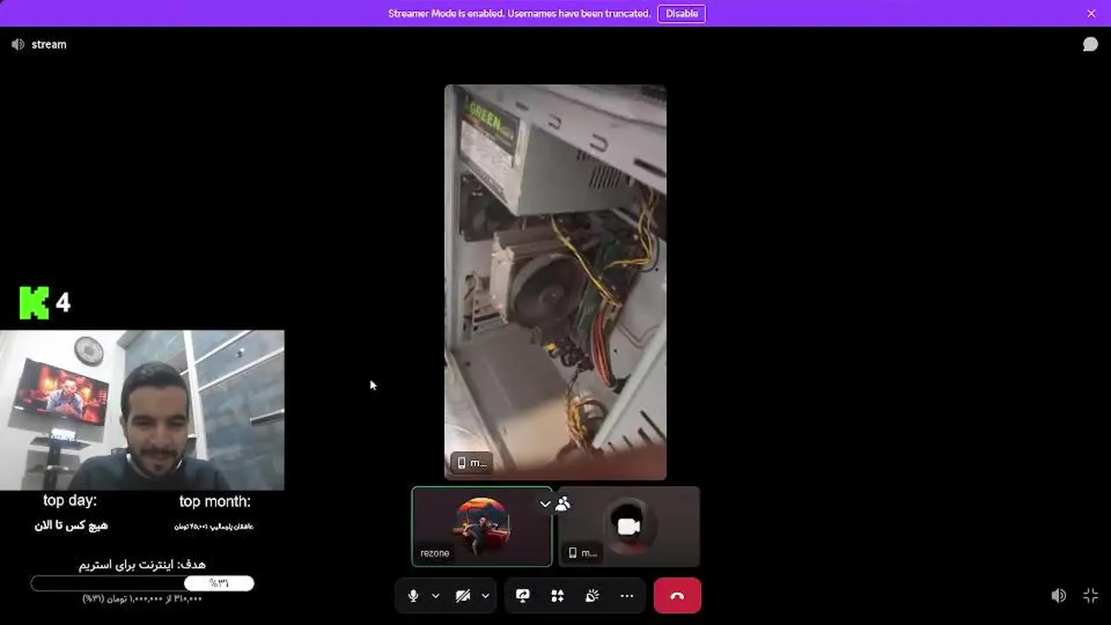Click the donation goal progress bar
The height and width of the screenshot is (625, 1111).
pyautogui.click(x=142, y=583)
